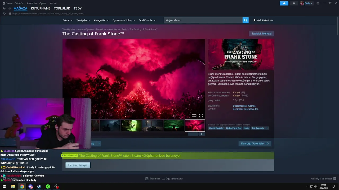
Task: Open Behaviour Interactive Inc. publisher link
Action: 246,109
